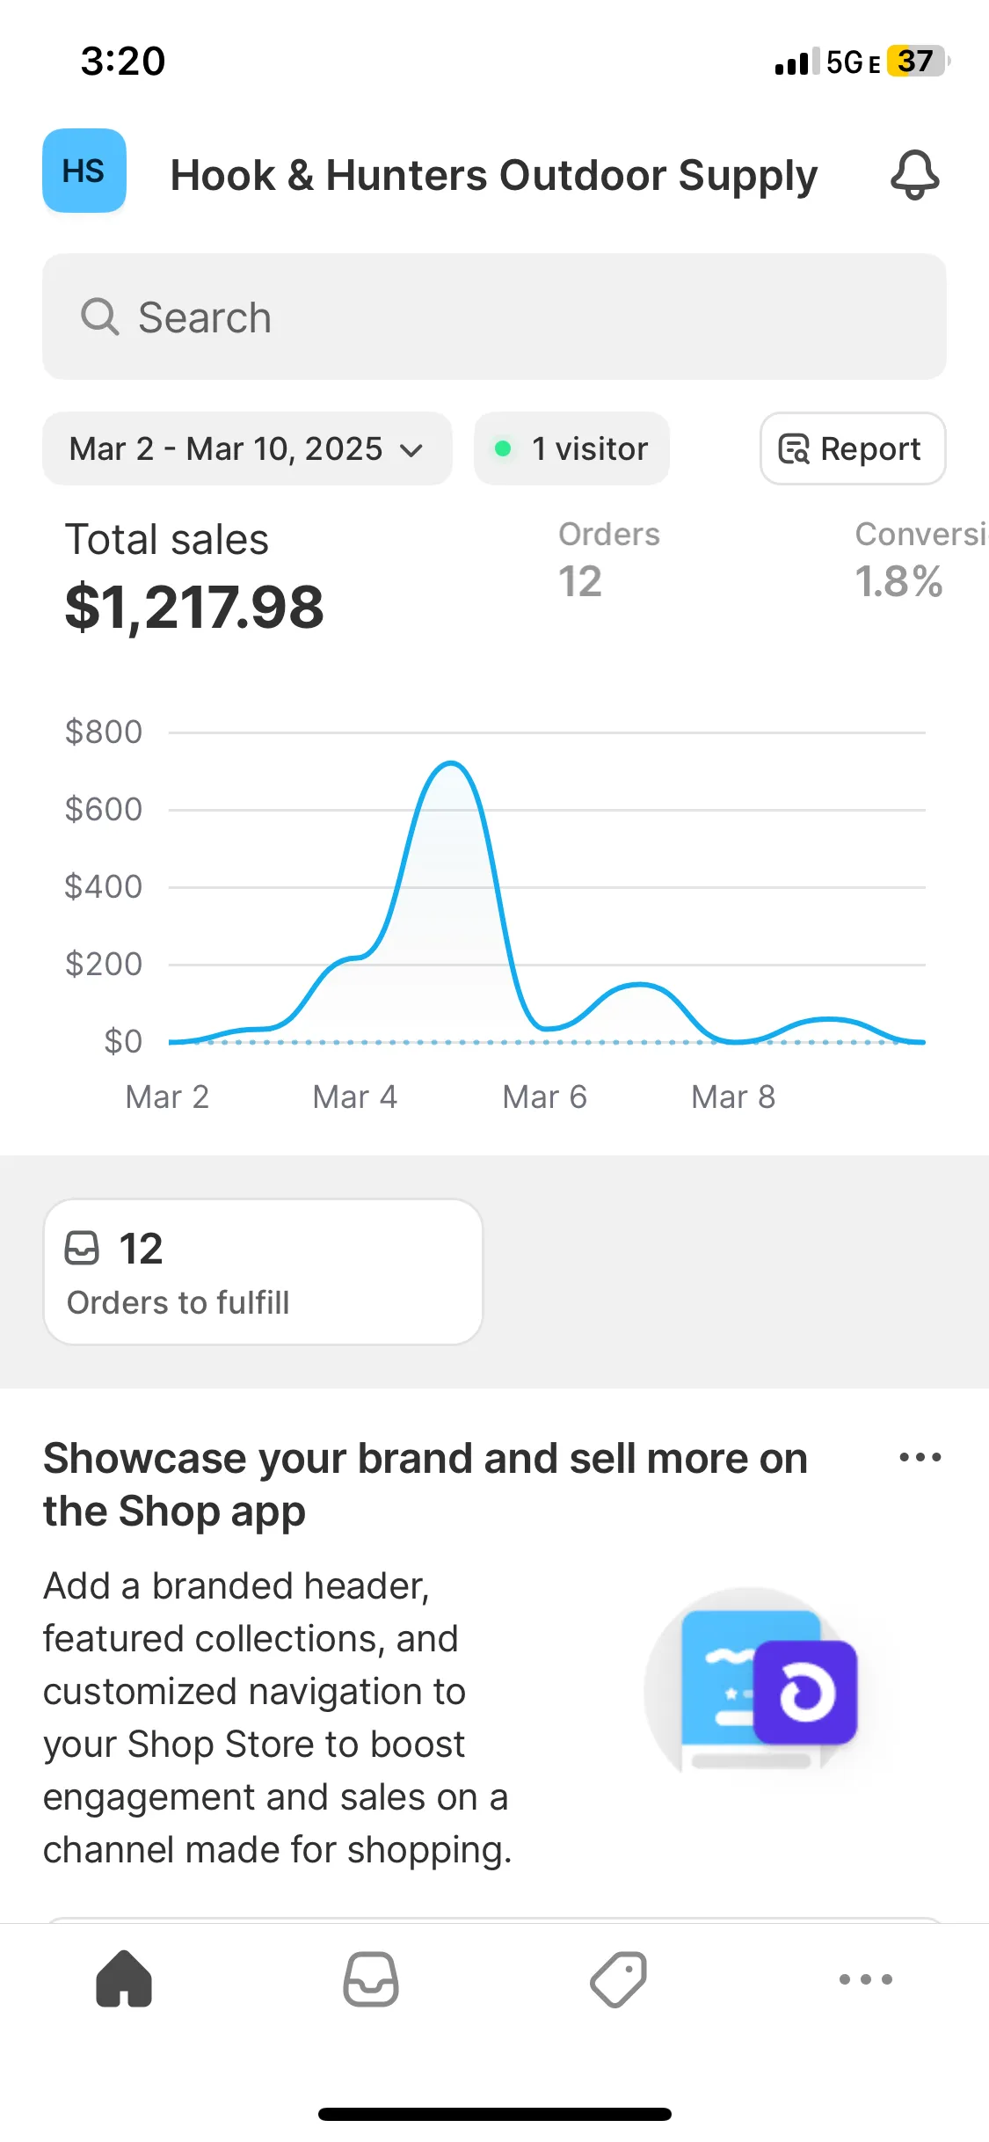Open Shop app card options menu
The height and width of the screenshot is (2142, 989).
[920, 1457]
